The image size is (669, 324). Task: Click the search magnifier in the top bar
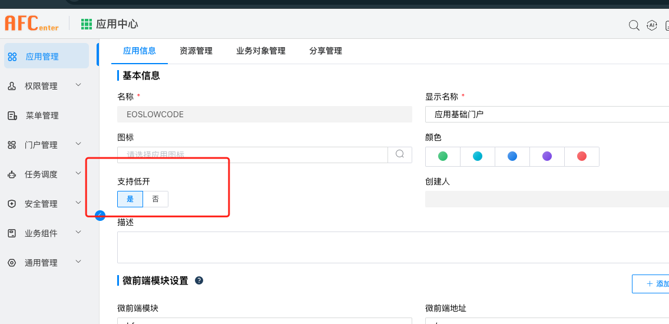point(634,25)
